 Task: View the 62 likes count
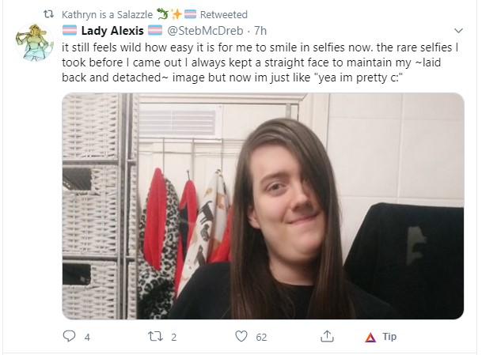pos(261,338)
